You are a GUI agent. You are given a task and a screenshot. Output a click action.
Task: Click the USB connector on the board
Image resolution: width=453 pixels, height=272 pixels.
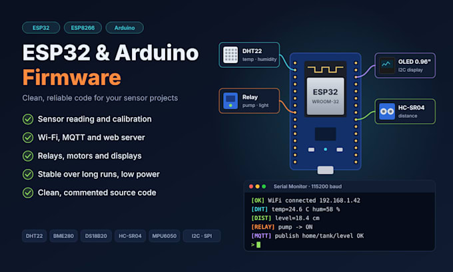325,170
